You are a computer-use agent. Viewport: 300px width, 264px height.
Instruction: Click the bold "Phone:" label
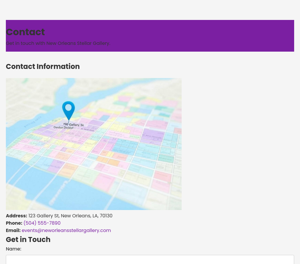14,223
